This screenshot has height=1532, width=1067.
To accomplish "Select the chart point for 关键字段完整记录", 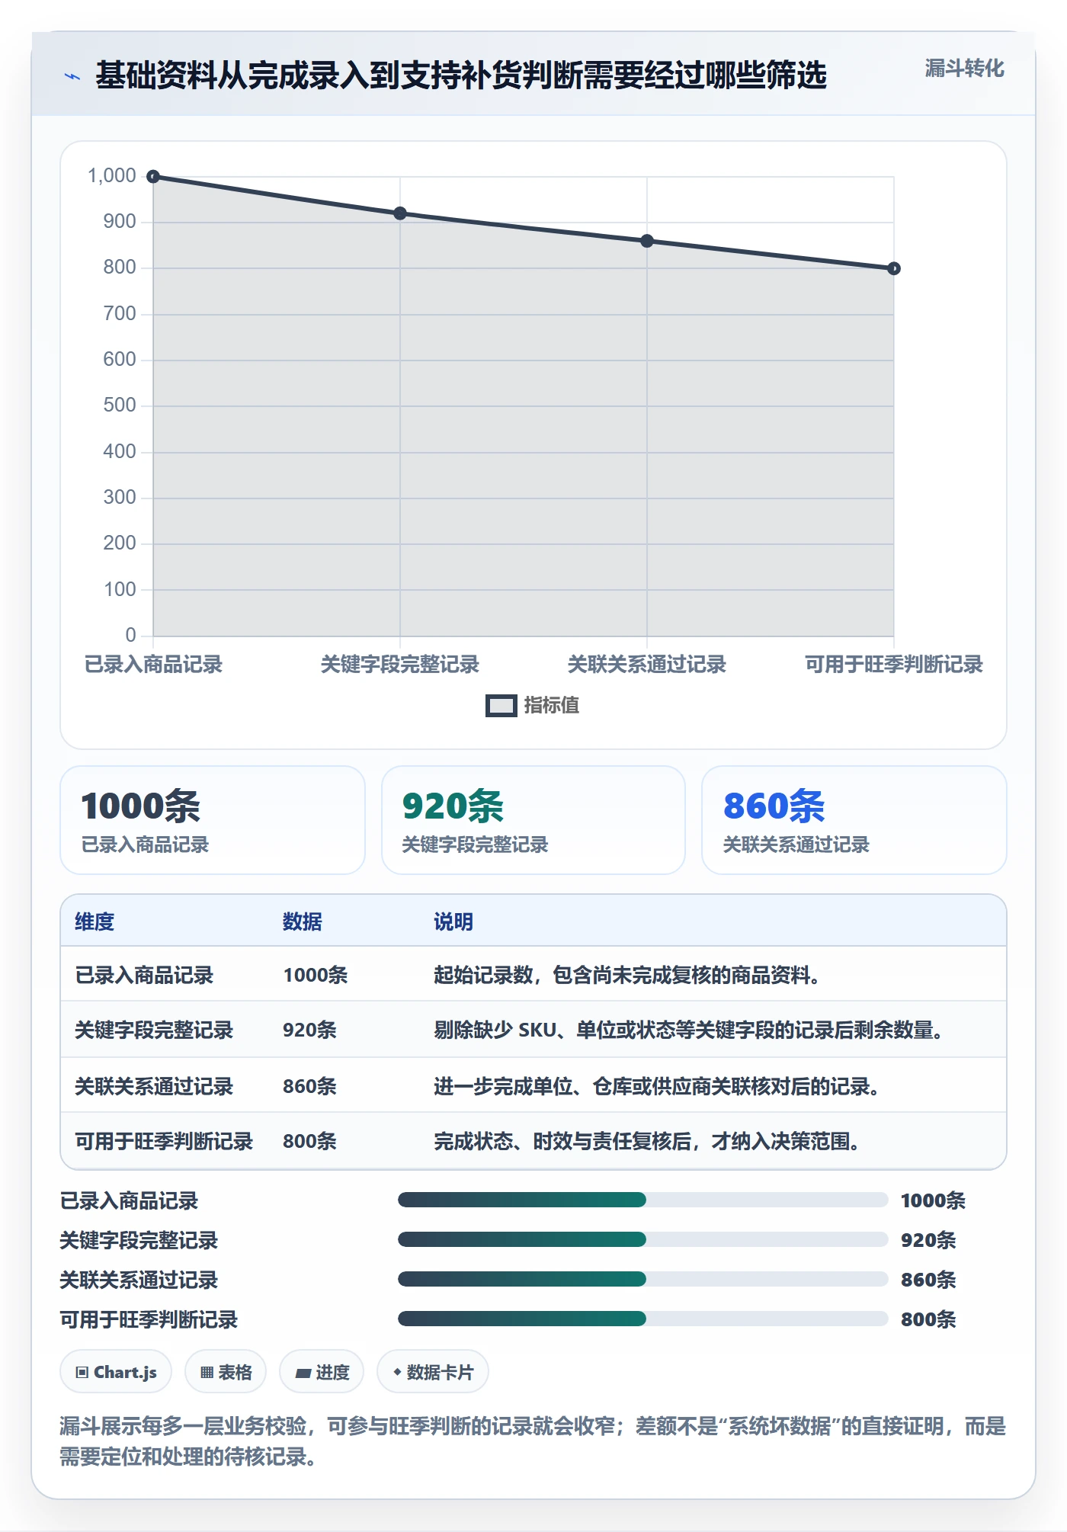I will [400, 213].
